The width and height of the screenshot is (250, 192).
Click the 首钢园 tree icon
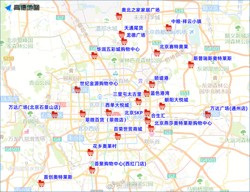[30, 113]
